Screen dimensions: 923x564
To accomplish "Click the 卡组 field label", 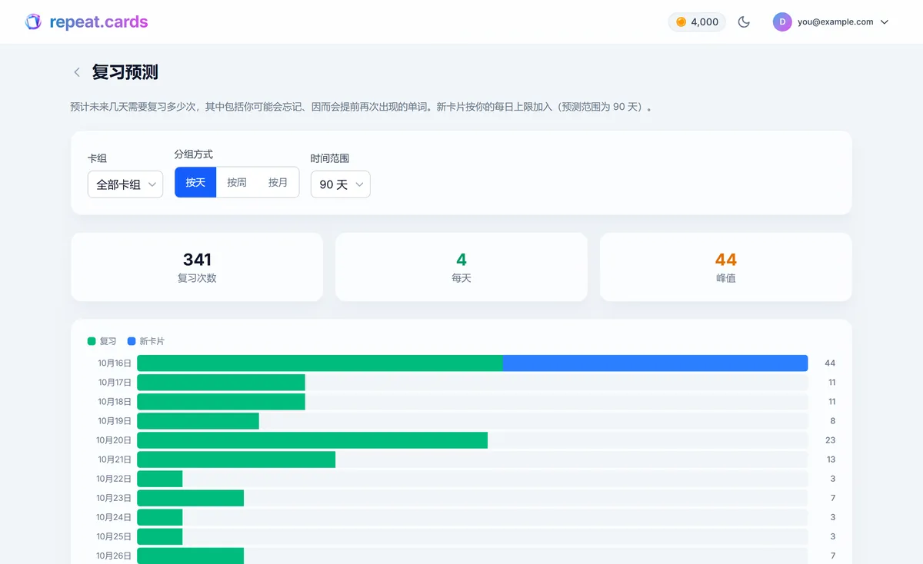I will pos(97,158).
